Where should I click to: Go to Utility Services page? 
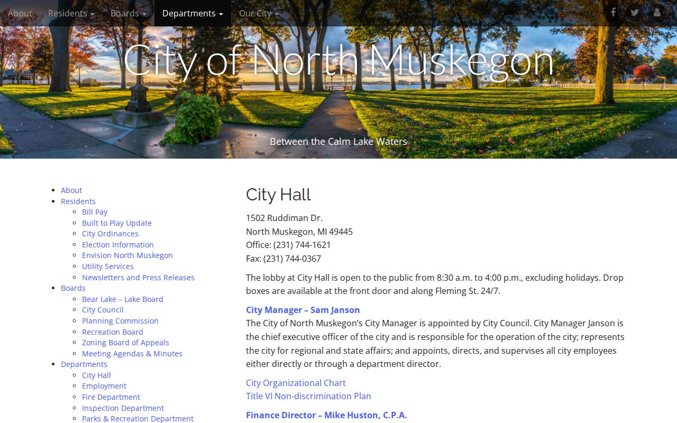108,266
